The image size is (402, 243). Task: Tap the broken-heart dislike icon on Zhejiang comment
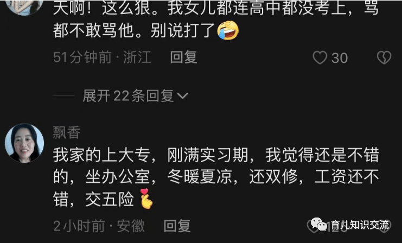coord(384,57)
